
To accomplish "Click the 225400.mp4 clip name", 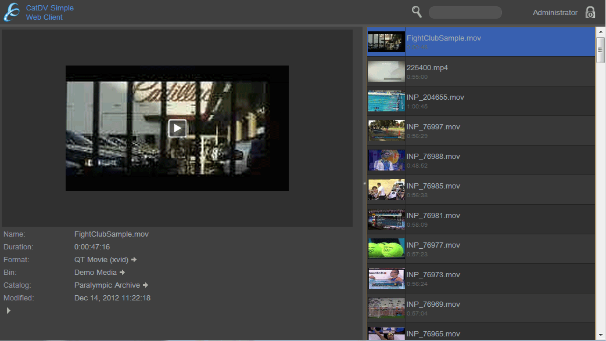I will point(427,67).
